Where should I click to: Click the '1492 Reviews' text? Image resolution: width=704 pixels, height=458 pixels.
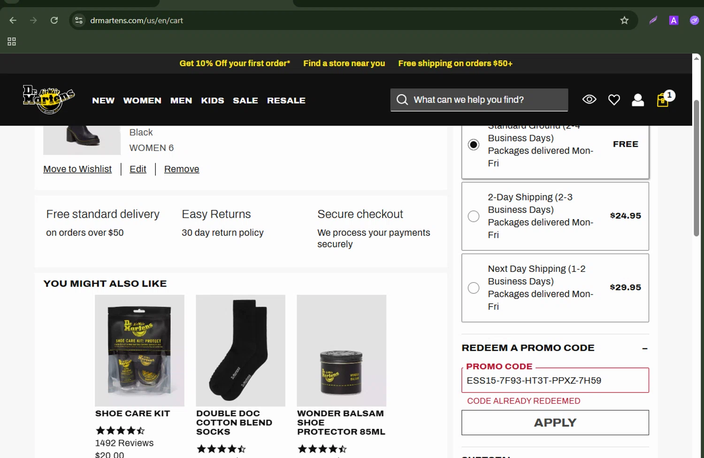[124, 443]
